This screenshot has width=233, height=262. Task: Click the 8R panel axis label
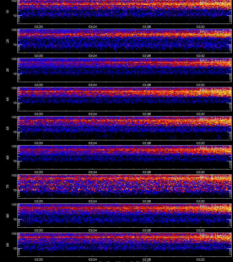(8, 215)
